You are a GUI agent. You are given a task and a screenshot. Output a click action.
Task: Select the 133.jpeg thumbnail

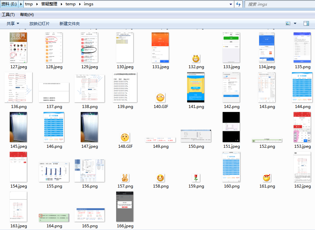(x=231, y=47)
